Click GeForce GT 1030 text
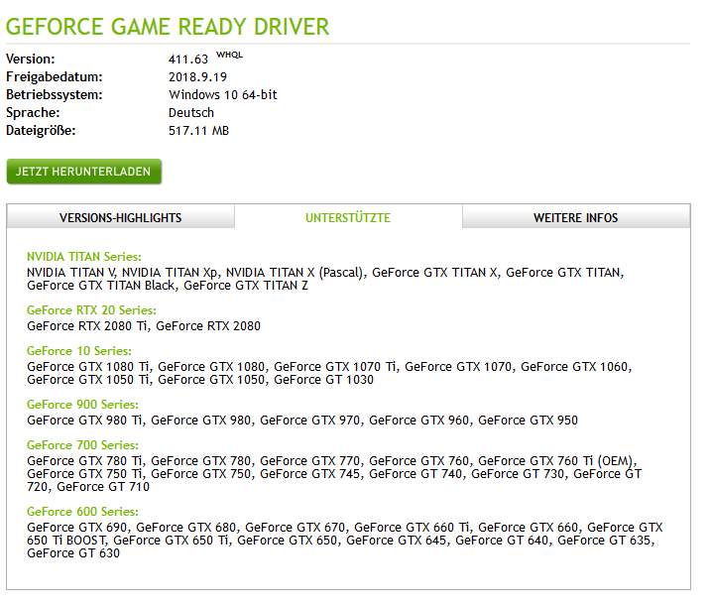Viewport: 711px width, 606px height. pos(323,380)
